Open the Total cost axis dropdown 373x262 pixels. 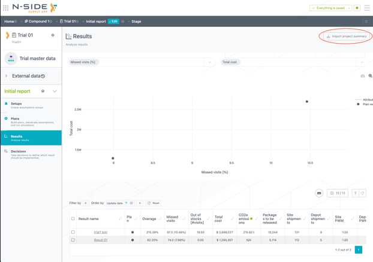coord(361,62)
